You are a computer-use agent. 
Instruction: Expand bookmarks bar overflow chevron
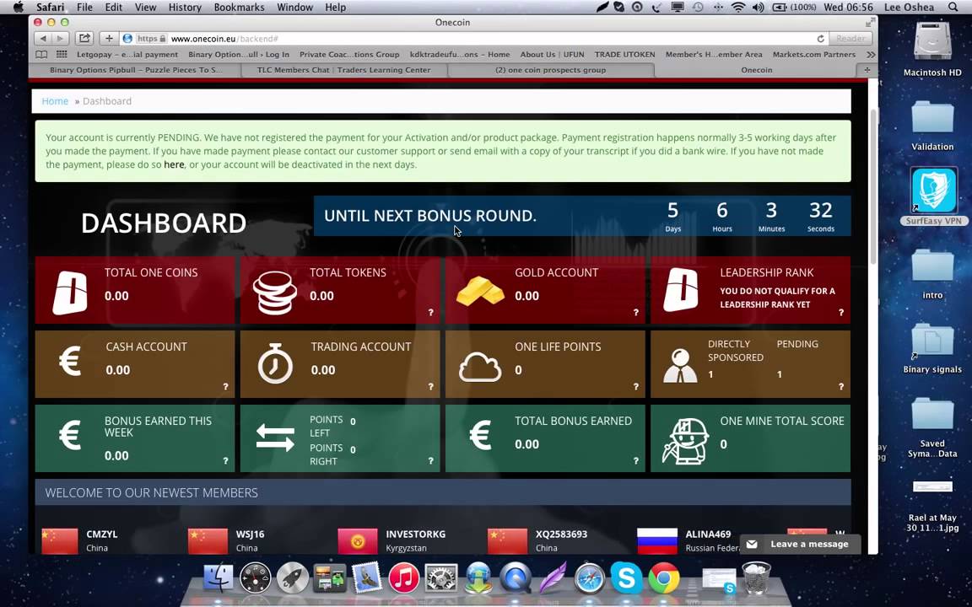871,55
